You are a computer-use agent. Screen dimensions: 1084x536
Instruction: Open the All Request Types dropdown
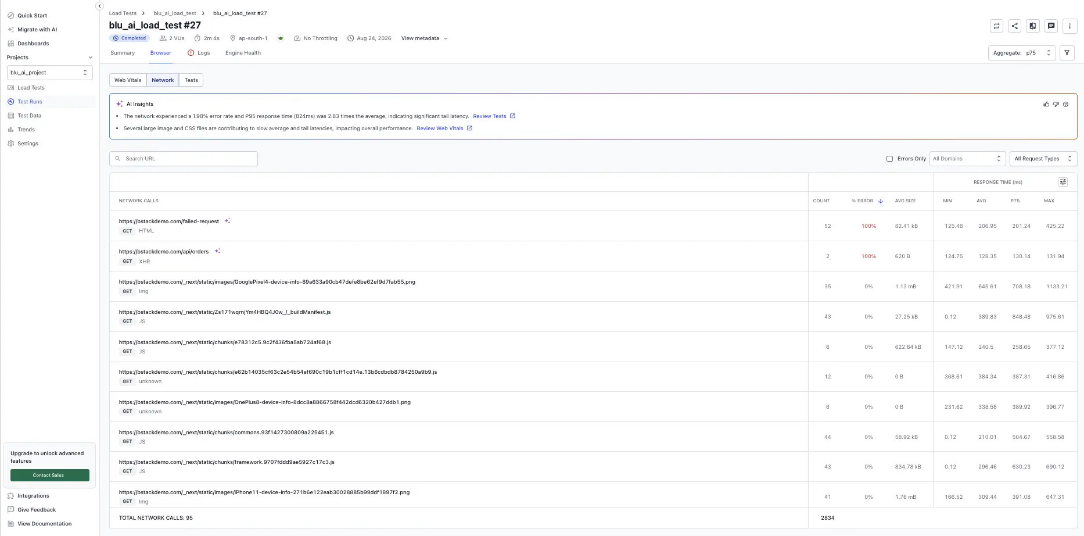coord(1043,159)
